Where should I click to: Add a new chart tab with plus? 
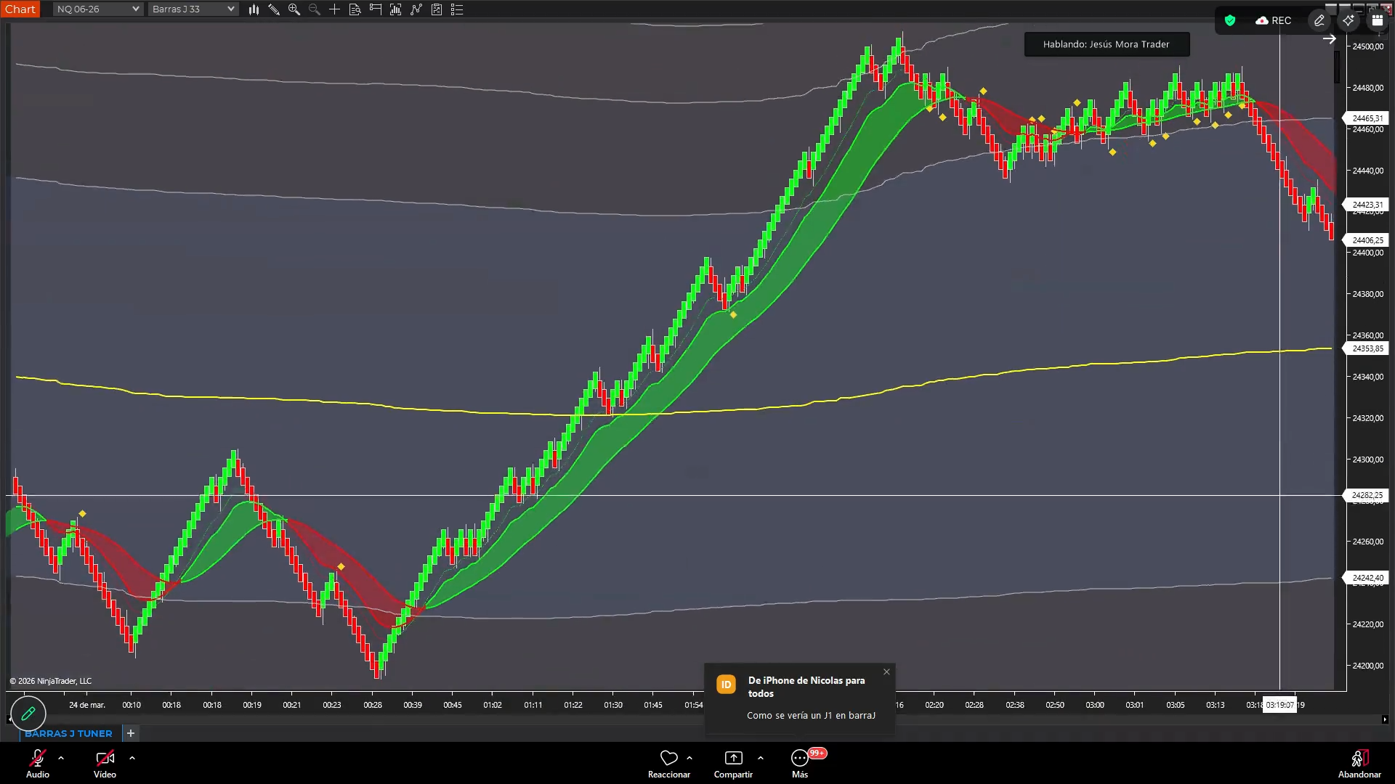(131, 733)
